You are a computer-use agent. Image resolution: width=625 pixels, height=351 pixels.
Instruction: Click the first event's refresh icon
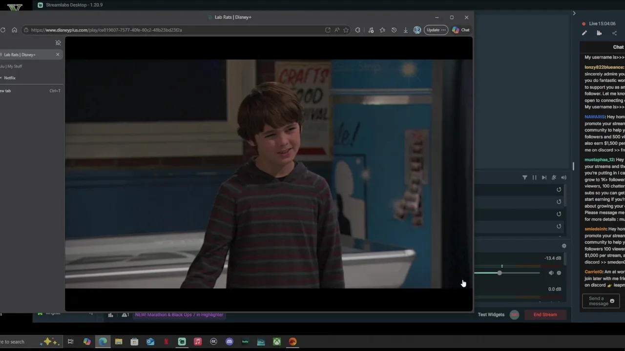559,190
